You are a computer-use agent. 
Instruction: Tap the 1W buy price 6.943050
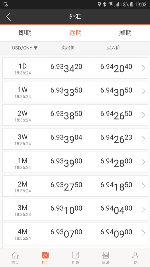pos(116,91)
